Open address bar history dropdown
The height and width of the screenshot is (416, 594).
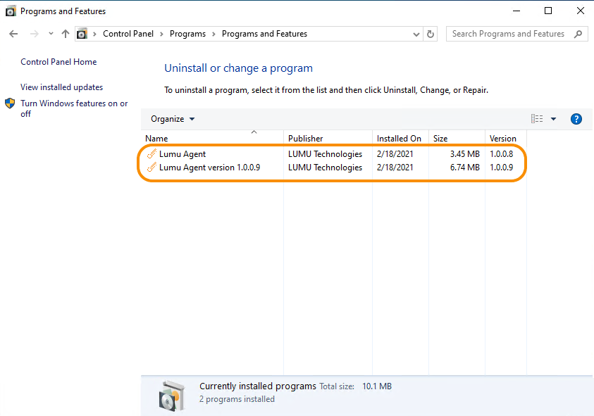[x=416, y=34]
